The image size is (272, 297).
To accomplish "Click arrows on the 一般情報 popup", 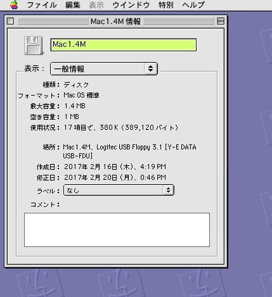I will click(x=150, y=68).
